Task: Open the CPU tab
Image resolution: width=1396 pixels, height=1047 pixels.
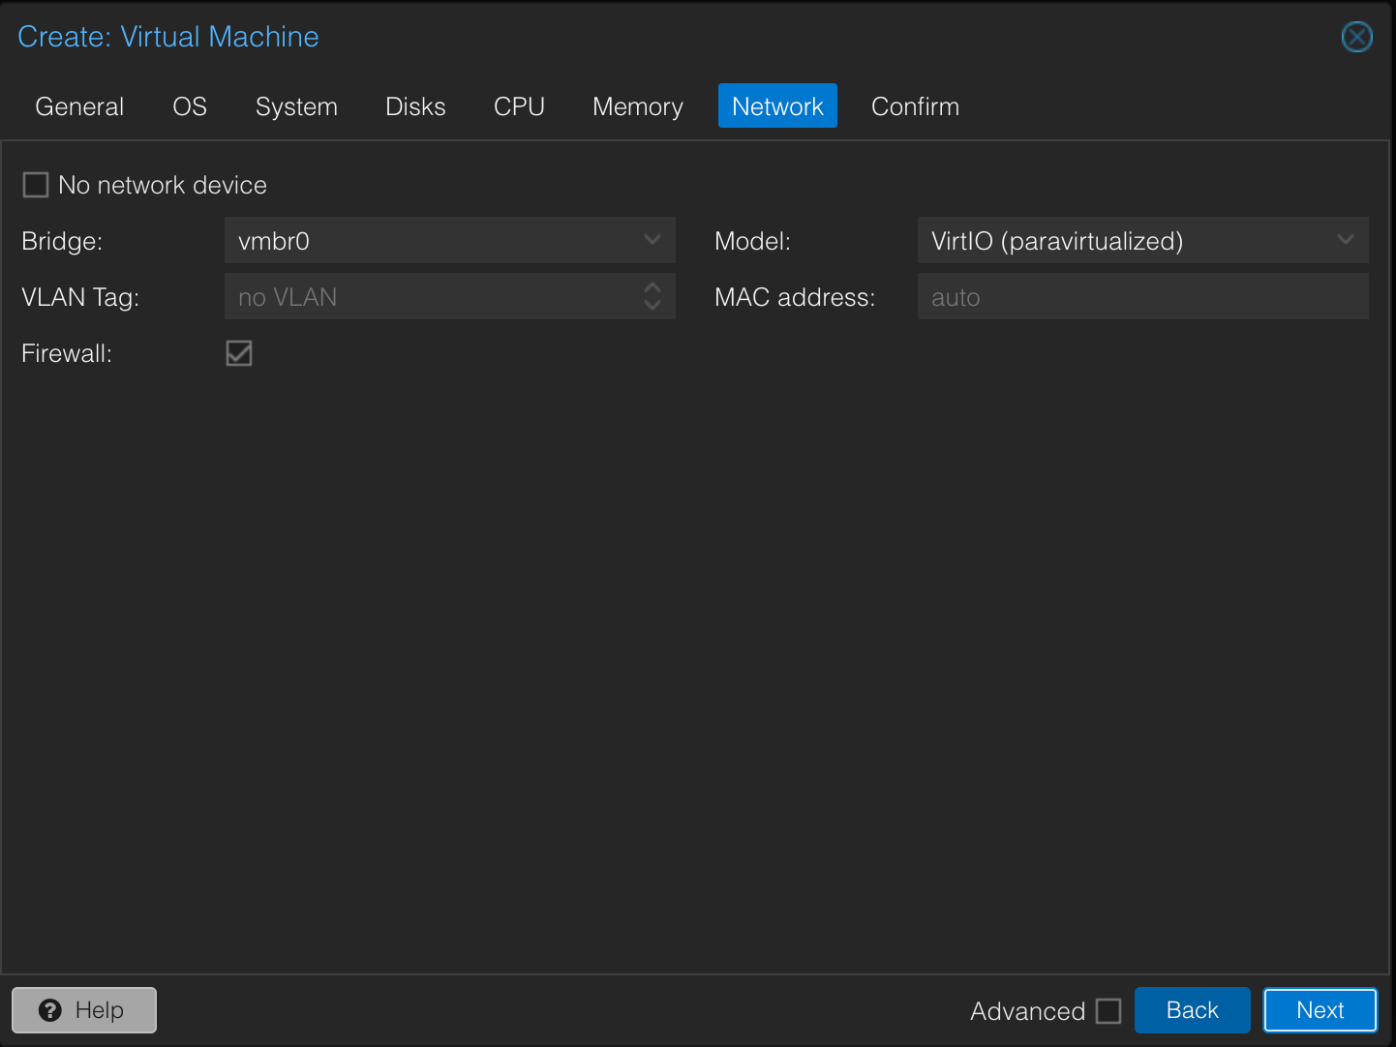Action: click(x=519, y=106)
